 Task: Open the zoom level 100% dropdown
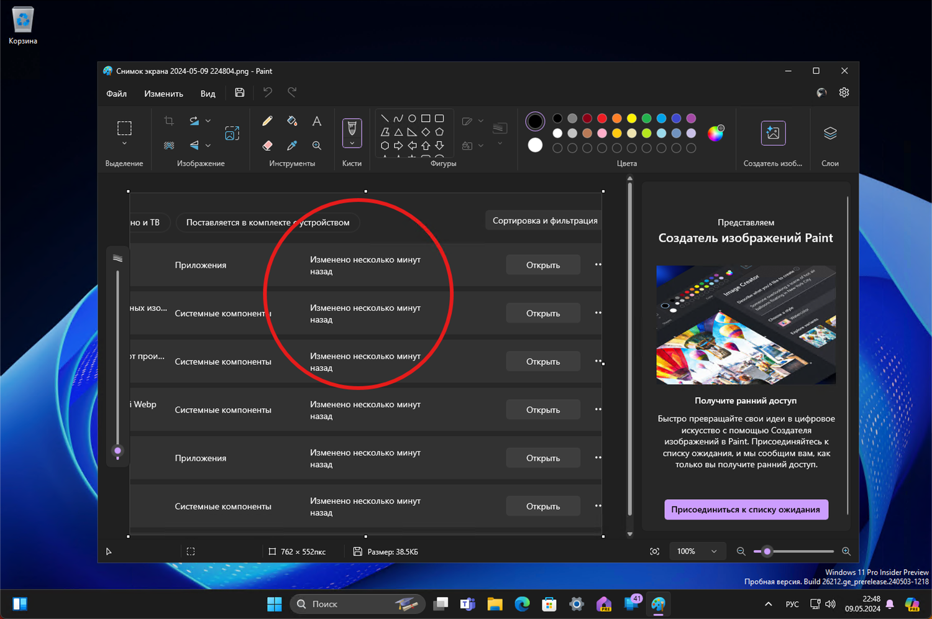(697, 551)
